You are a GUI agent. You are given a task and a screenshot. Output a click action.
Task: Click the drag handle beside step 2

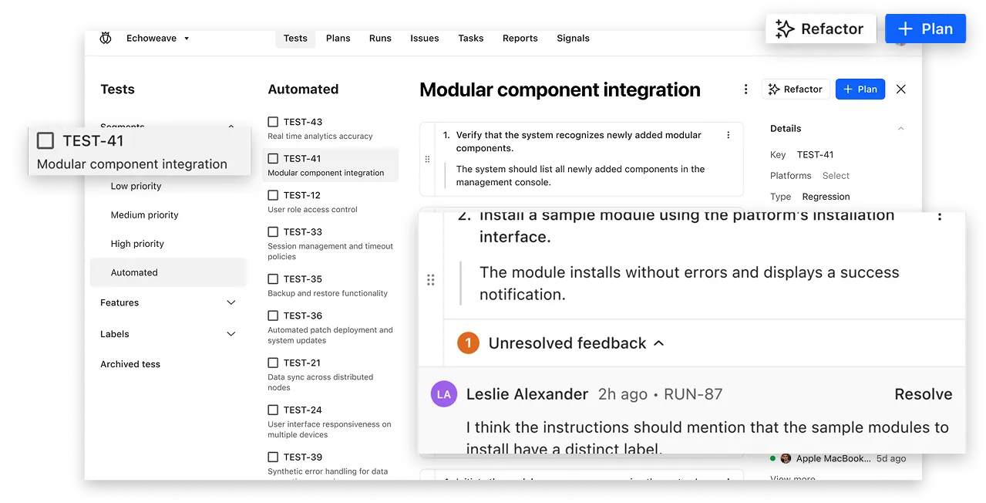click(431, 279)
